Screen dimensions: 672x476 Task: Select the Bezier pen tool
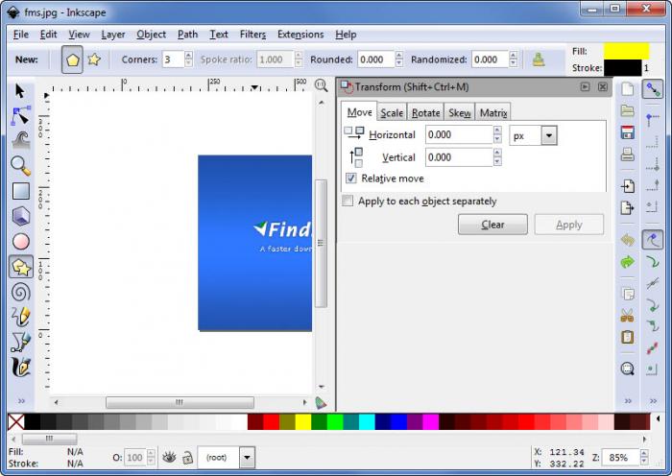[x=20, y=342]
